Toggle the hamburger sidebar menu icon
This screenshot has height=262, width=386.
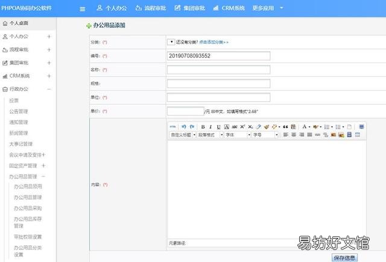tap(83, 9)
